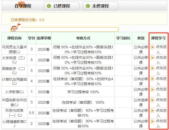Click play icon for 计算机应用基础CJ
Viewport: 169px width, 130px height.
coord(152,79)
